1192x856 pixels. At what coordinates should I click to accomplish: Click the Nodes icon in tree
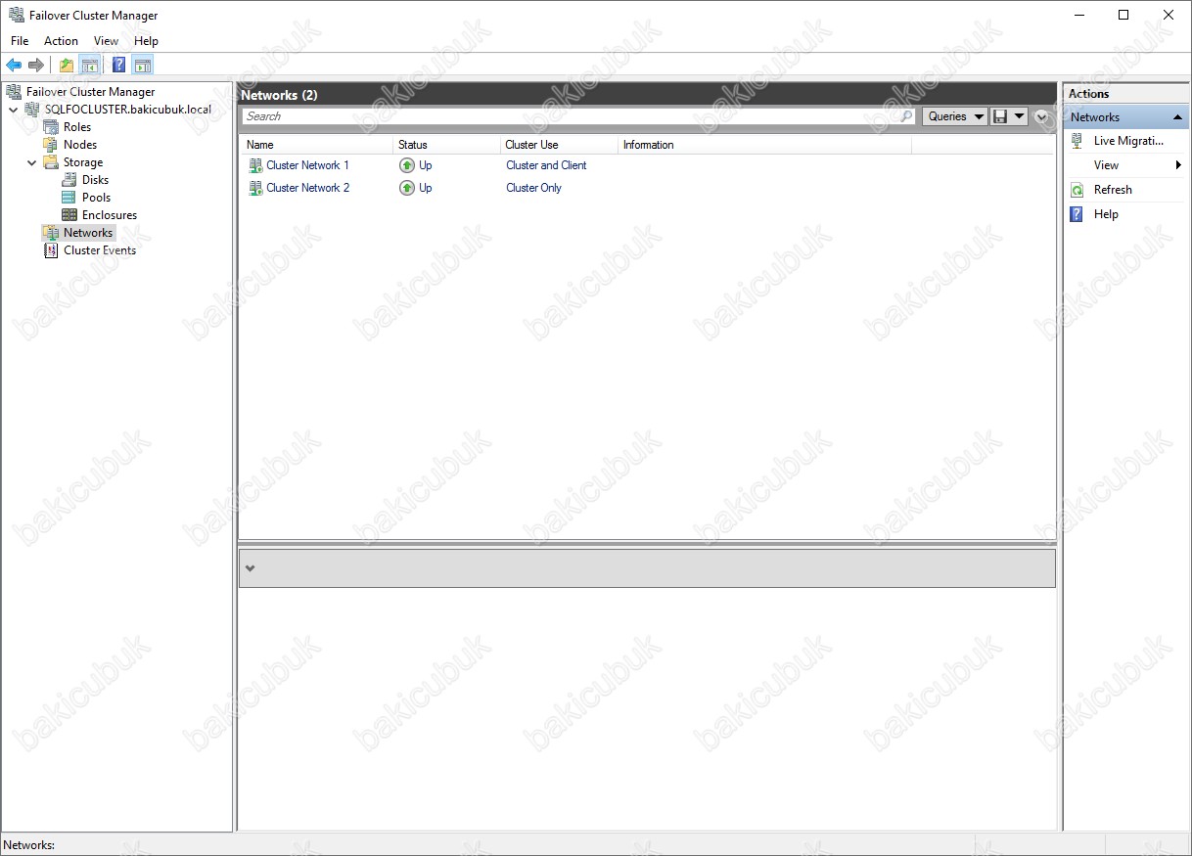coord(51,145)
